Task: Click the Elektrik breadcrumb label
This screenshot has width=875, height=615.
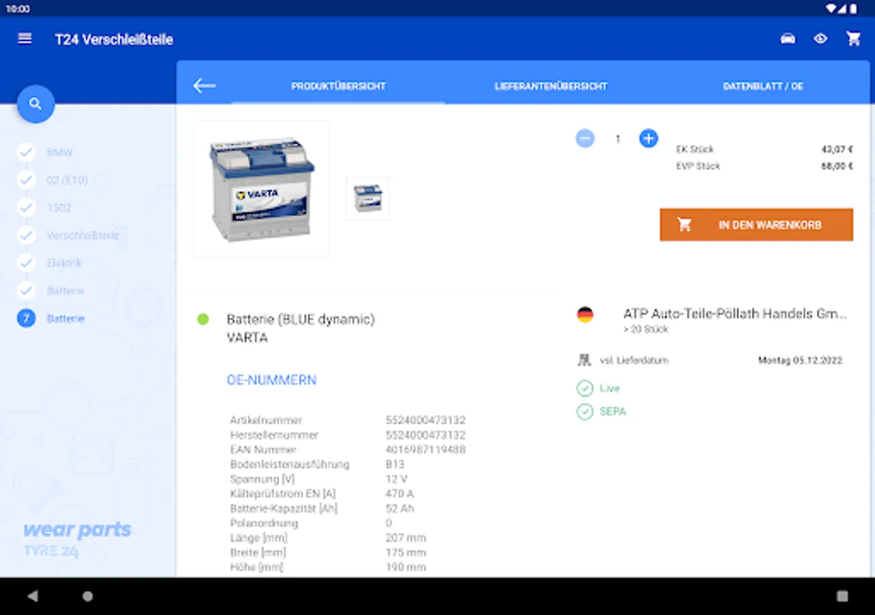Action: coord(64,263)
